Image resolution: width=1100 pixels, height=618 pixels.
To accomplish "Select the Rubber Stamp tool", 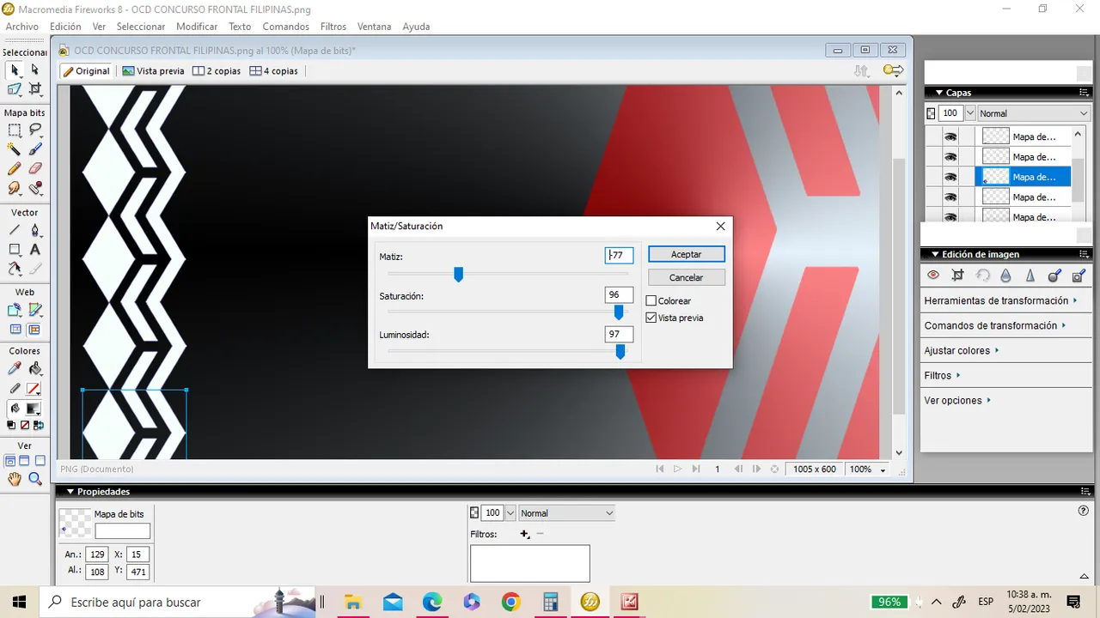I will (35, 188).
